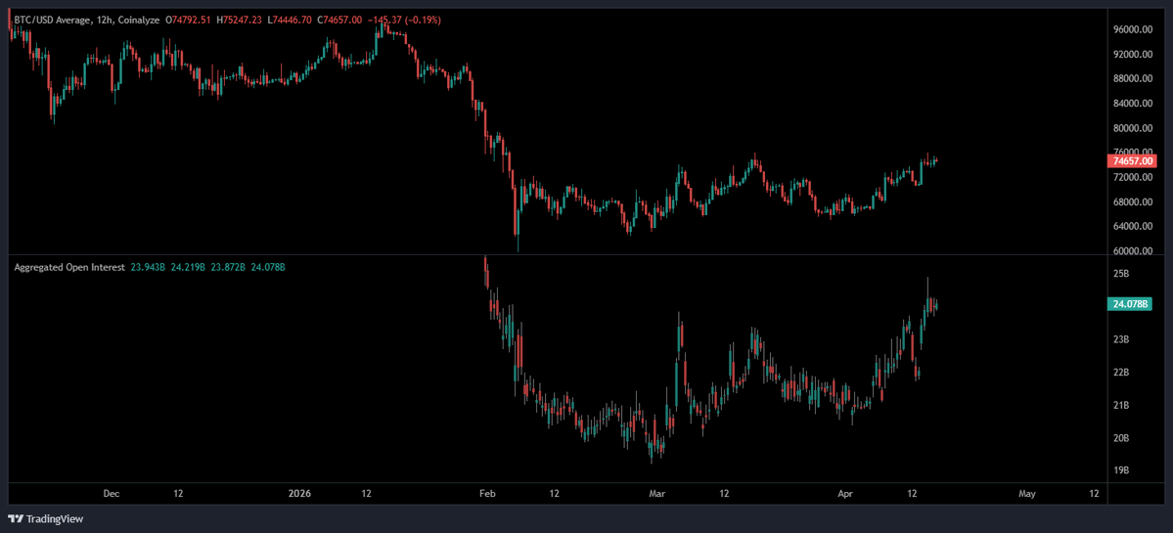Select the Aggregated Open Interest indicator label

coord(69,266)
